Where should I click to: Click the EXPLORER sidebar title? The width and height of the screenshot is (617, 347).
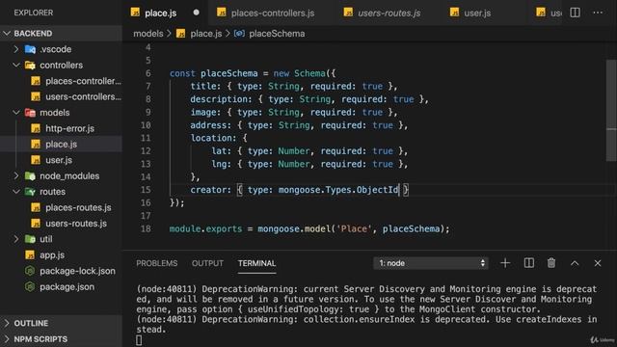(x=34, y=13)
